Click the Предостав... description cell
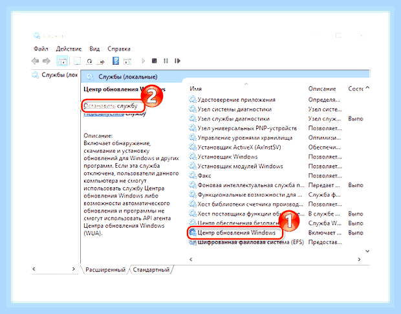This screenshot has height=314, width=401. point(325,242)
